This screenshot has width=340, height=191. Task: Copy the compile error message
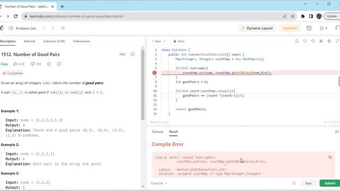pyautogui.click(x=330, y=157)
